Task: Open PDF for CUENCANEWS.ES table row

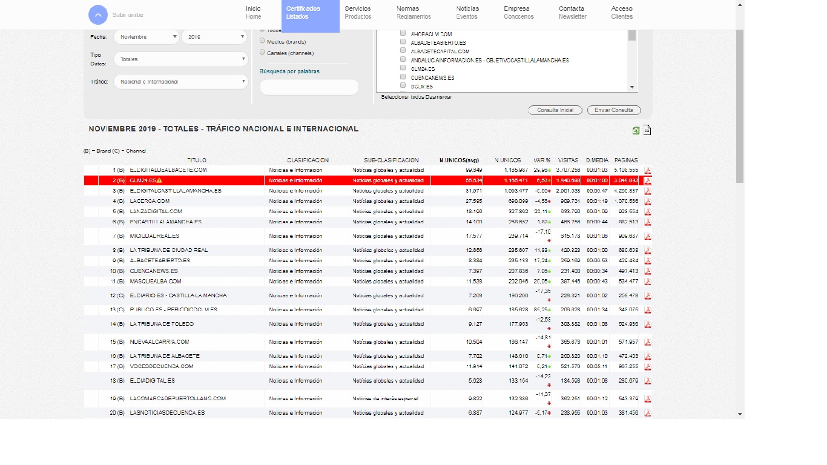Action: pos(647,271)
